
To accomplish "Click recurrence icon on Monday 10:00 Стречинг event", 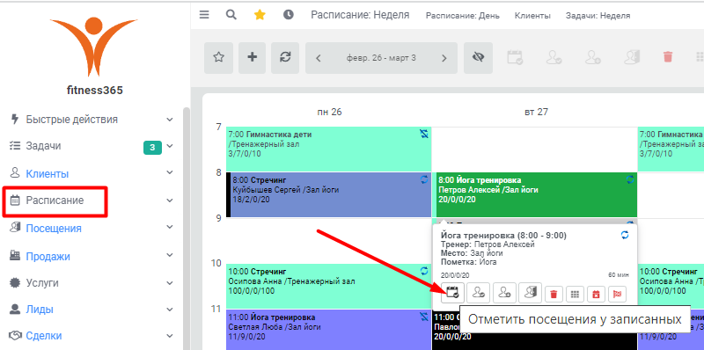I will tap(424, 271).
